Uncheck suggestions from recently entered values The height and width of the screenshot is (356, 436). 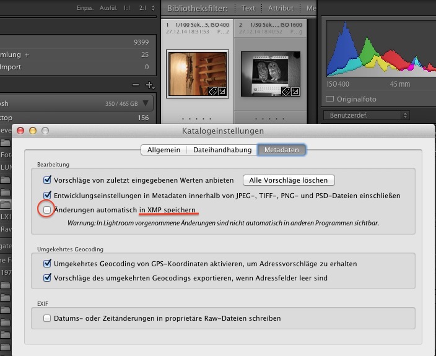coord(48,180)
